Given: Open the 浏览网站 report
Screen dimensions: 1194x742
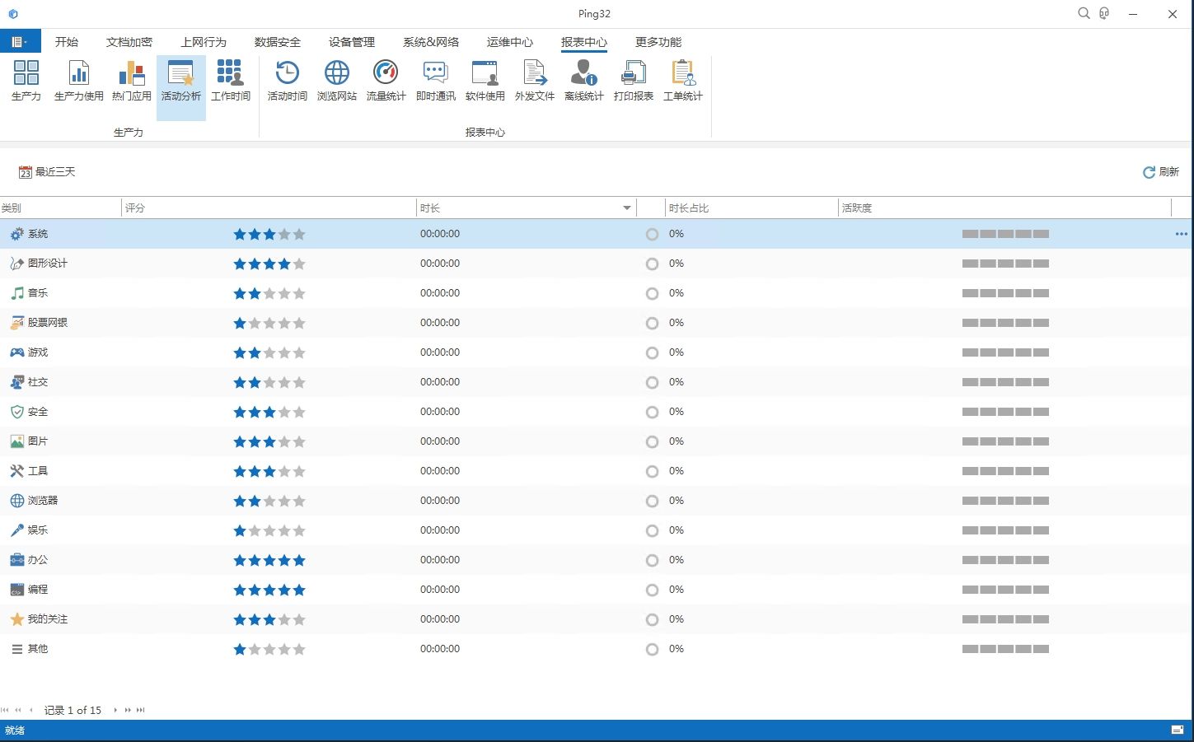Looking at the screenshot, I should coord(337,81).
